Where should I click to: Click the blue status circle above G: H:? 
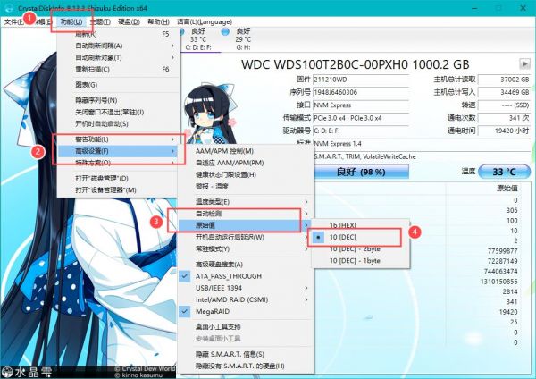pos(225,32)
